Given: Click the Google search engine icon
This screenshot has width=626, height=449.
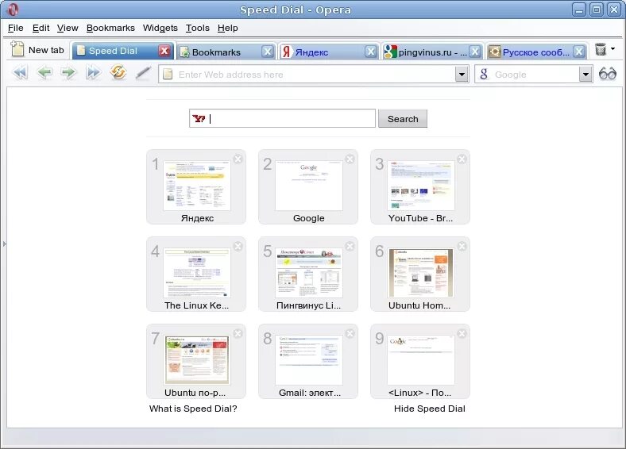Looking at the screenshot, I should (x=484, y=74).
